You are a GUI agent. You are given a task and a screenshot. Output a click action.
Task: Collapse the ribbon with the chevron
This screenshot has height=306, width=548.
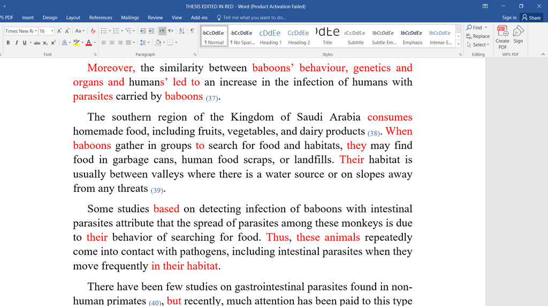click(543, 54)
